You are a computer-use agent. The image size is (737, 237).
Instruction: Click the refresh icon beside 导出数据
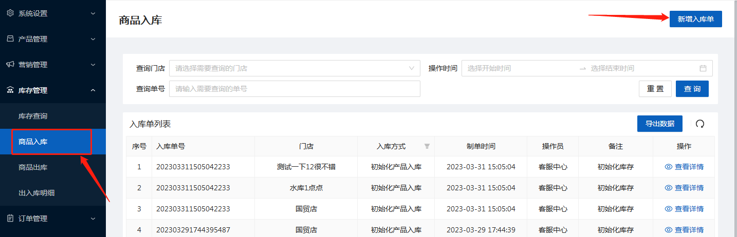[x=699, y=124]
